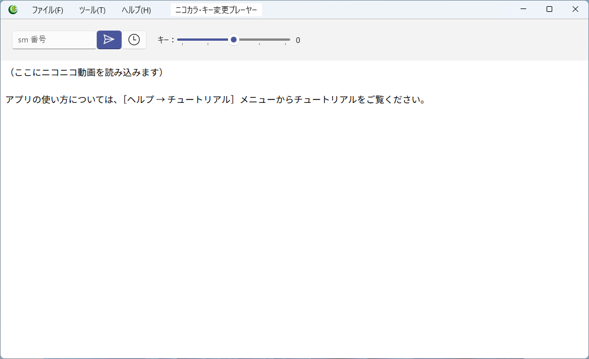The height and width of the screenshot is (359, 589).
Task: Click the ここにニコニコ動画を読み込みます placeholder text
Action: click(x=87, y=72)
